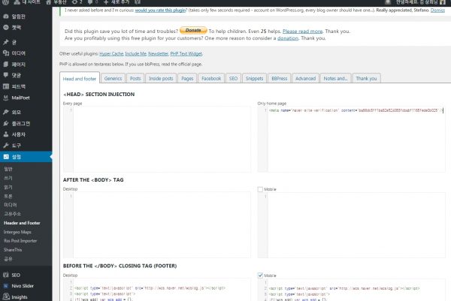Click the yellow Donate button

193,30
